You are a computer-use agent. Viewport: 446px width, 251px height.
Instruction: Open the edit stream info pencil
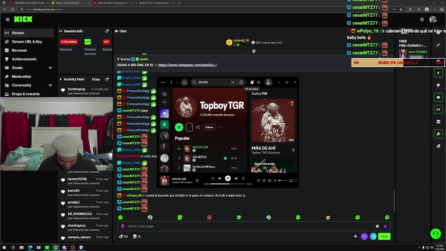[438, 45]
